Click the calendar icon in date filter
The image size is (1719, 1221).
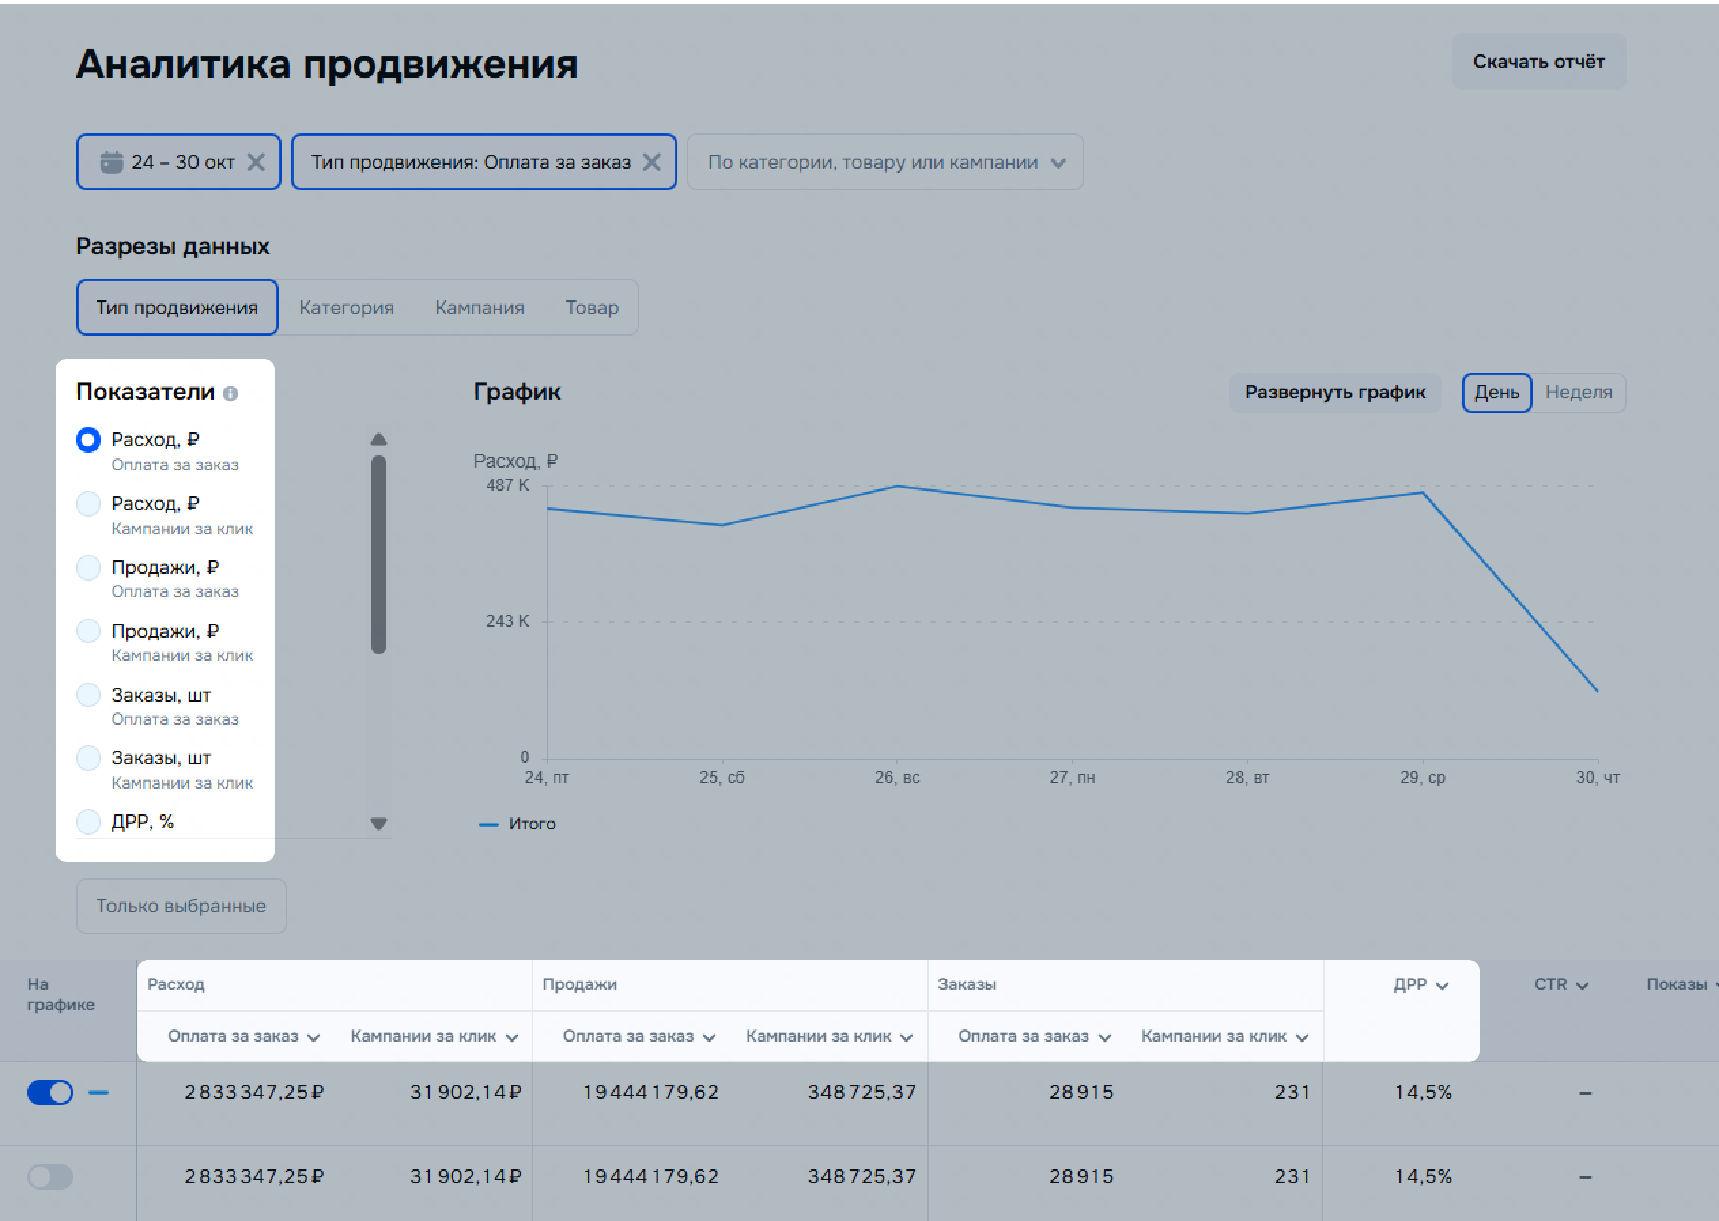112,162
